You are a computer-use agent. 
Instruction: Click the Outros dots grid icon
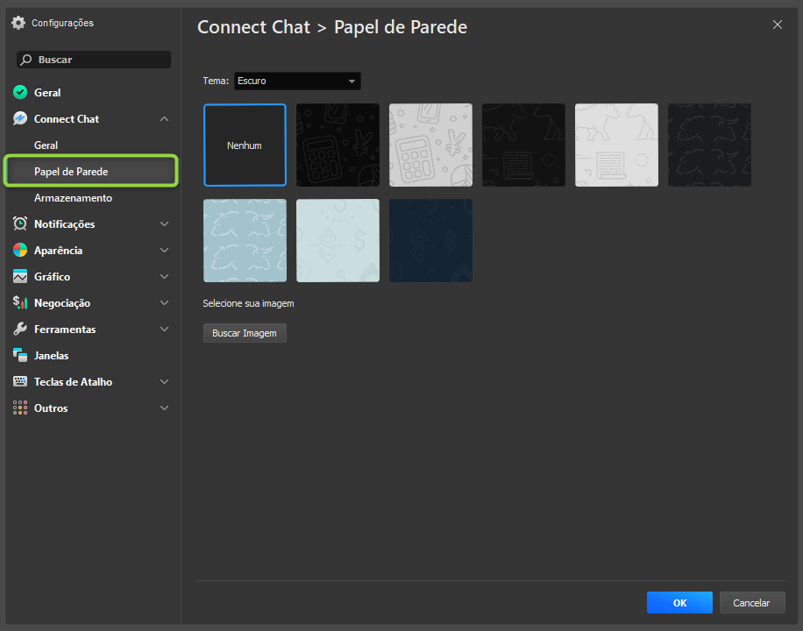(20, 408)
